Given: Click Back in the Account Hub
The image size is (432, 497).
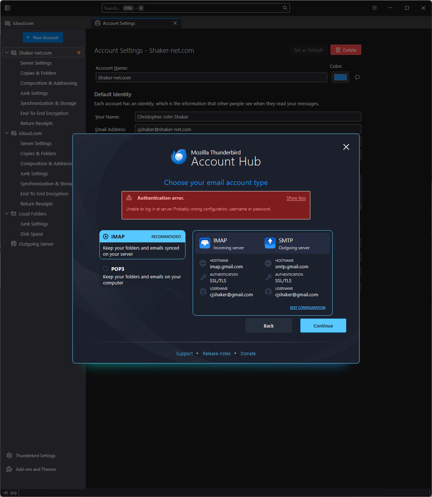Looking at the screenshot, I should tap(269, 326).
